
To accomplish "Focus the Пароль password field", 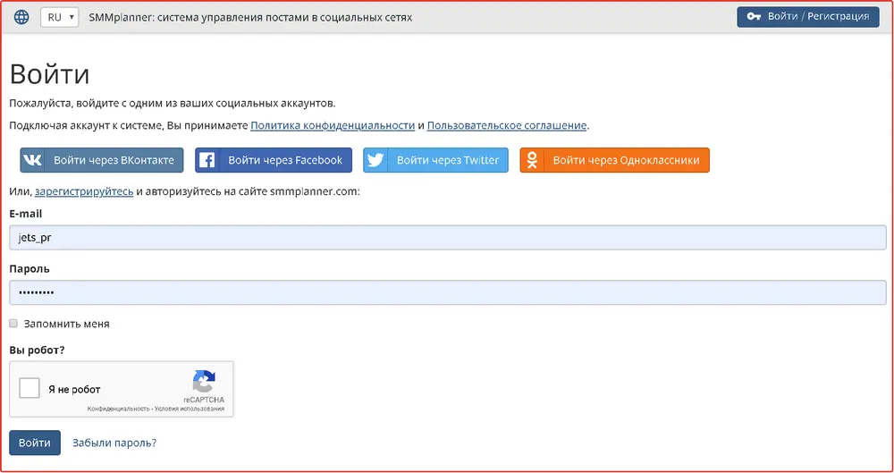I will point(448,292).
